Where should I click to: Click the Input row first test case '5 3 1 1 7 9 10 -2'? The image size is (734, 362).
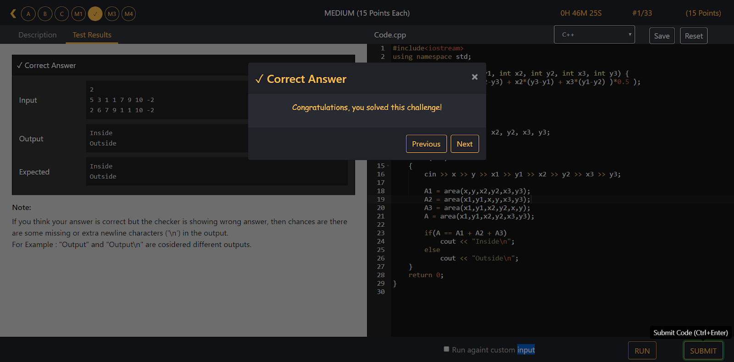coord(122,100)
